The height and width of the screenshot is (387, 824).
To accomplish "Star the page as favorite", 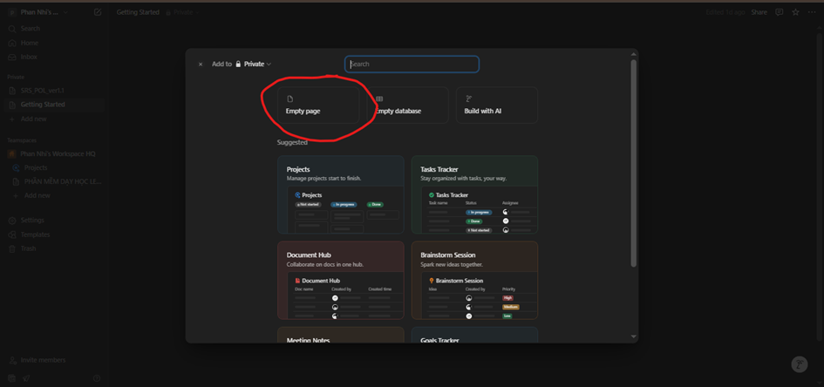I will click(x=795, y=12).
